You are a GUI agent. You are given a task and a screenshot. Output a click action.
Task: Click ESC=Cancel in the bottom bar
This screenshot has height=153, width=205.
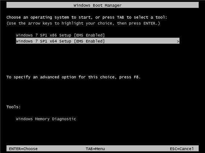click(x=182, y=149)
